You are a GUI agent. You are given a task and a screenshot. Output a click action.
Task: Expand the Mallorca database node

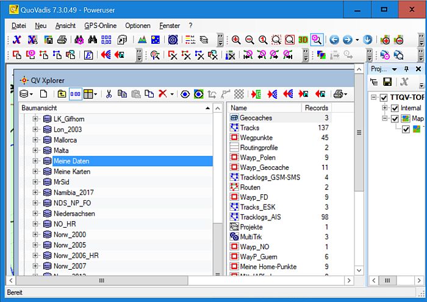click(x=35, y=139)
